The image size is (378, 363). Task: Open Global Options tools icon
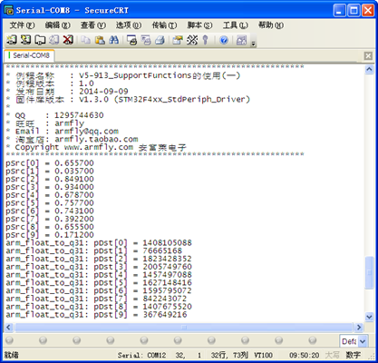click(x=192, y=40)
